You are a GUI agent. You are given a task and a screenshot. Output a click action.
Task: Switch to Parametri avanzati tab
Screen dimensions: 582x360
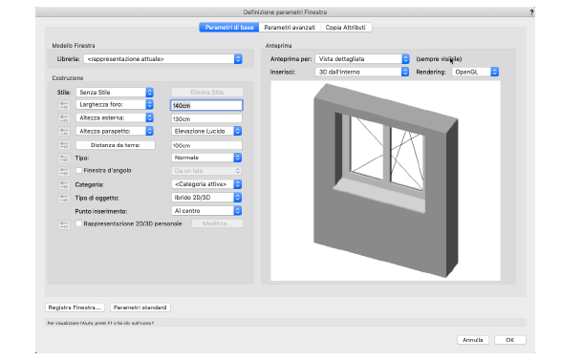coord(290,28)
